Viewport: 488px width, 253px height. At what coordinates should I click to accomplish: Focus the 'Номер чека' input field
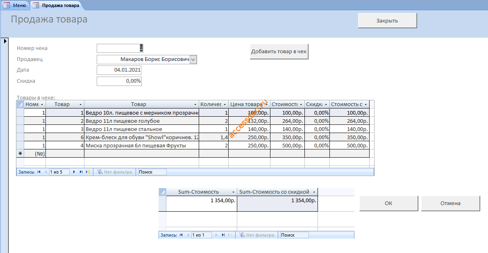click(120, 48)
